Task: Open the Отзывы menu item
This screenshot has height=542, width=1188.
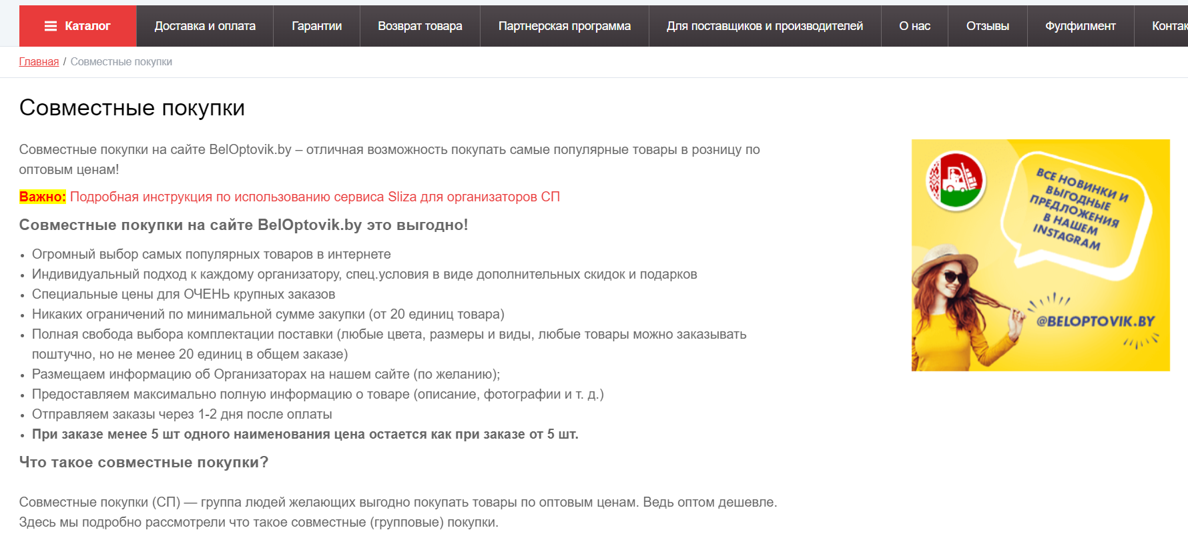Action: [x=988, y=26]
